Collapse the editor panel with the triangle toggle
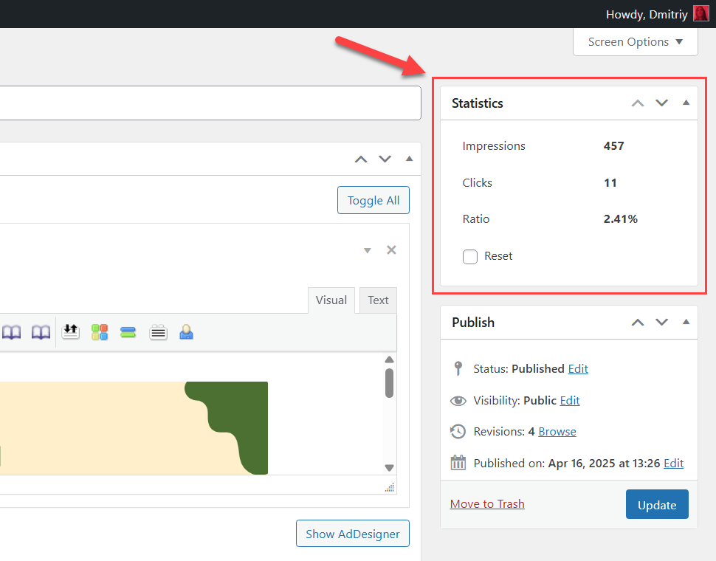 pyautogui.click(x=409, y=159)
